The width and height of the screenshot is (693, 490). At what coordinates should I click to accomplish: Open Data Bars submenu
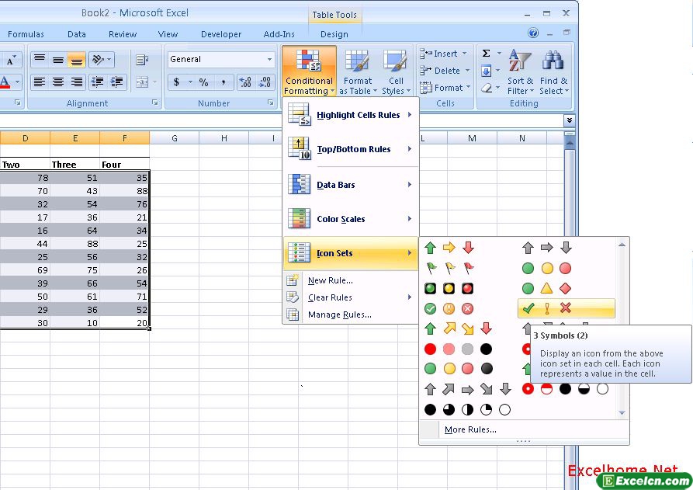351,185
